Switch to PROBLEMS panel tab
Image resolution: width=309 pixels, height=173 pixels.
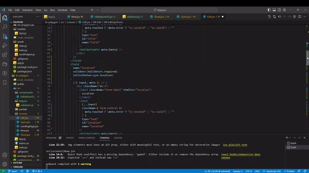pyautogui.click(x=51, y=138)
